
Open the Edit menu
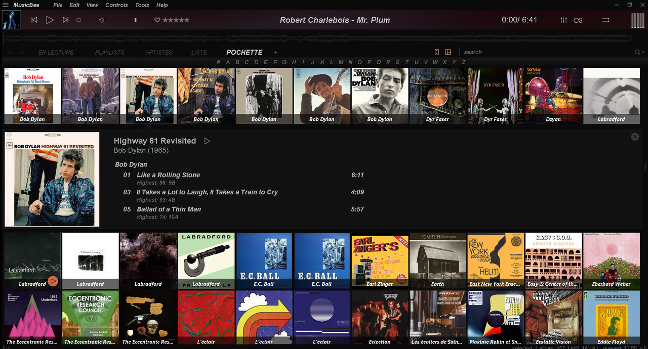pyautogui.click(x=74, y=5)
